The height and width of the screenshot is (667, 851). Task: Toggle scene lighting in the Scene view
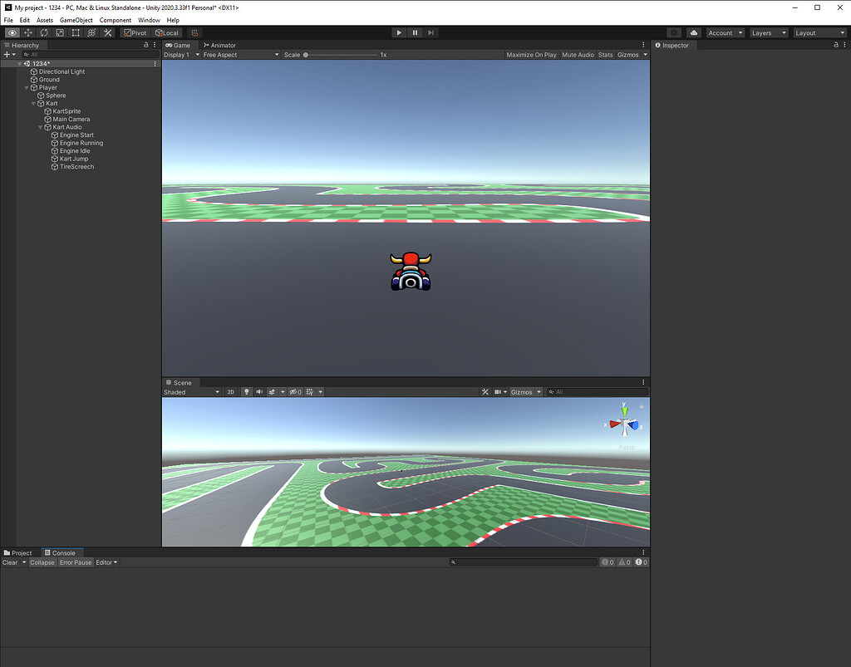click(247, 391)
